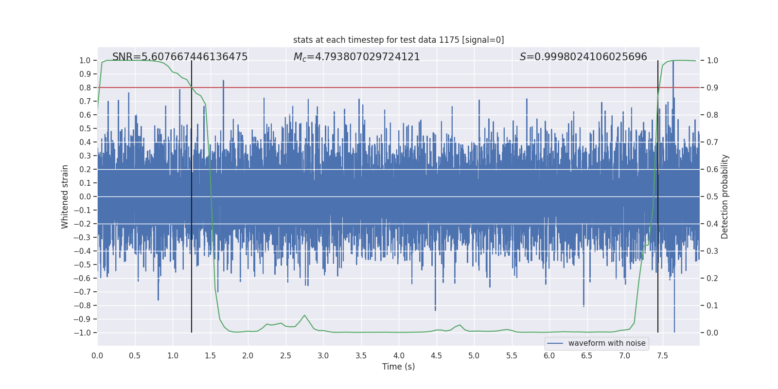Click the 'waveform with noise' legend label

coord(606,343)
